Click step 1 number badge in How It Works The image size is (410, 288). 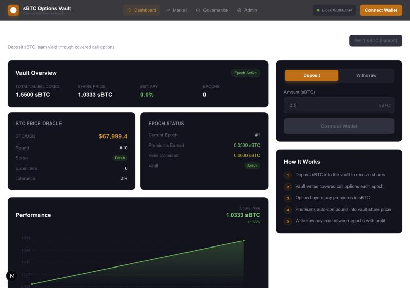tap(288, 175)
